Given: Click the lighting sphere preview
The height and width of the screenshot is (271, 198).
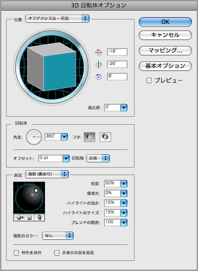Looking at the screenshot, I should pyautogui.click(x=29, y=198).
